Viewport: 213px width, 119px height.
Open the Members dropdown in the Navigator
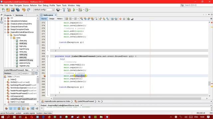coord(12,73)
